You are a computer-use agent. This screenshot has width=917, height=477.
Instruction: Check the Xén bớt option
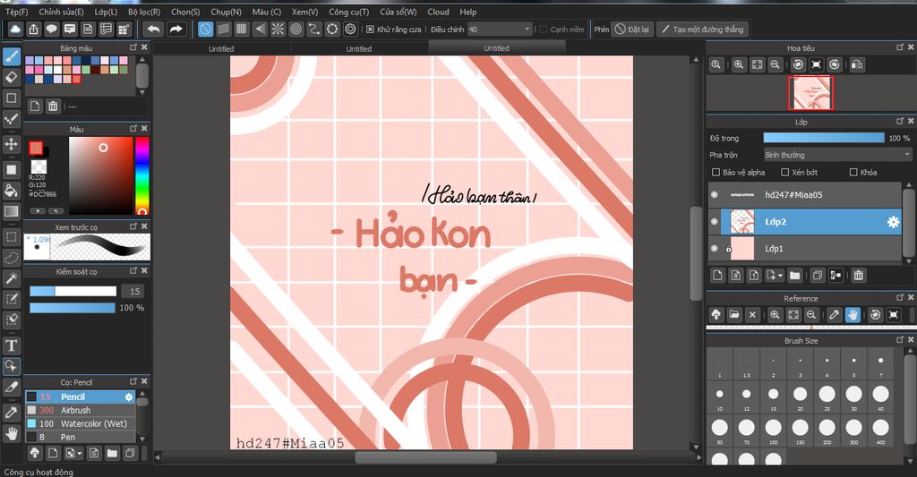(x=784, y=173)
